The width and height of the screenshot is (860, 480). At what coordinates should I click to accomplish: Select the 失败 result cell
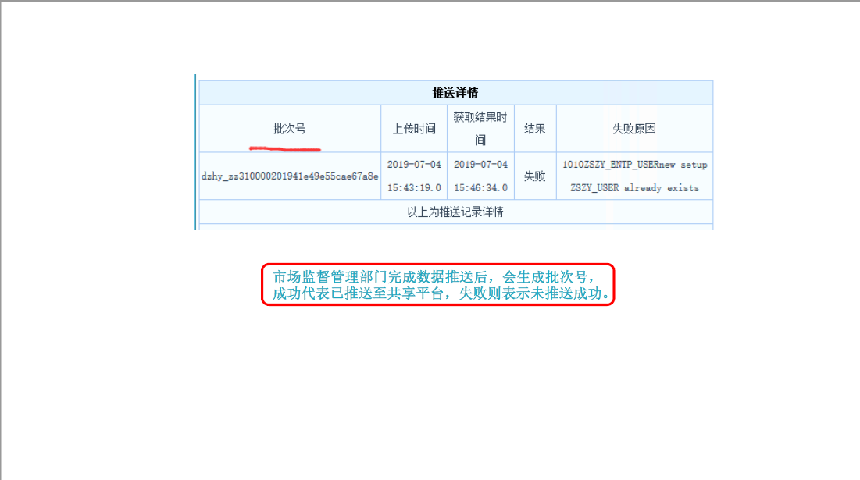point(535,176)
